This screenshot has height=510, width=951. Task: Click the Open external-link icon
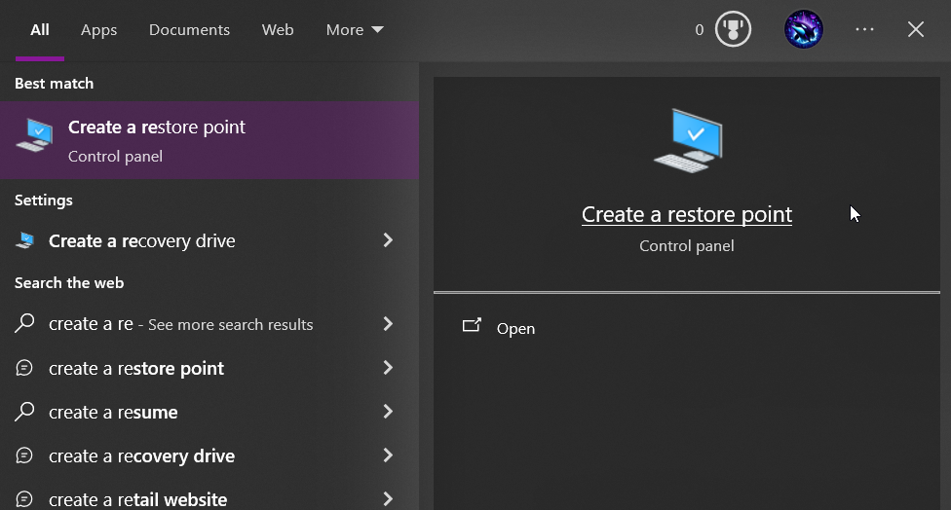pos(472,326)
